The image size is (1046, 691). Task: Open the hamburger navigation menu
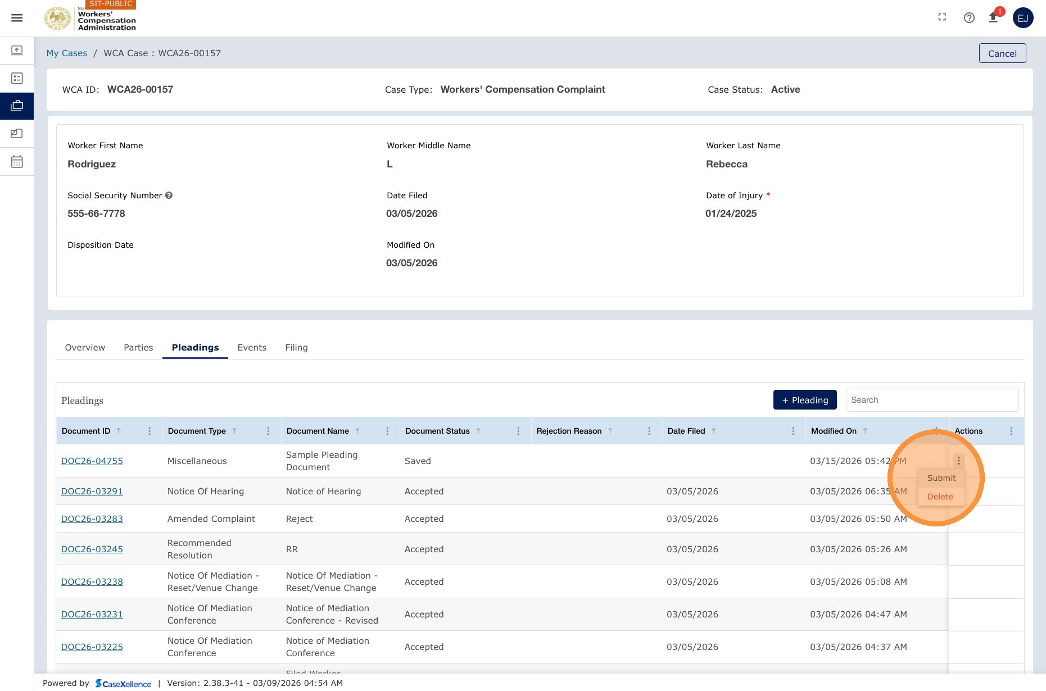[17, 18]
